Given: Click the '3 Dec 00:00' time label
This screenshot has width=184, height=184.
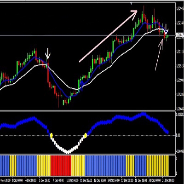Looking at the screenshot, I should pyautogui.click(x=17, y=180).
